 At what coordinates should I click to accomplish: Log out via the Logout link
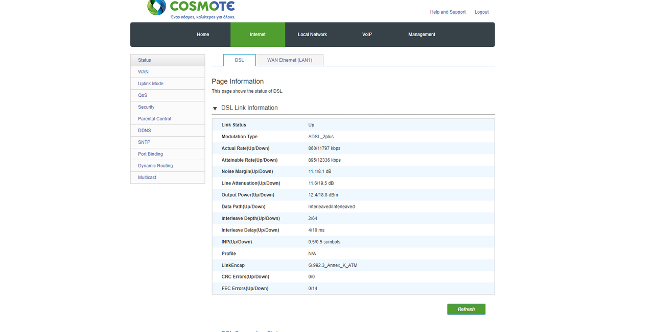coord(481,12)
